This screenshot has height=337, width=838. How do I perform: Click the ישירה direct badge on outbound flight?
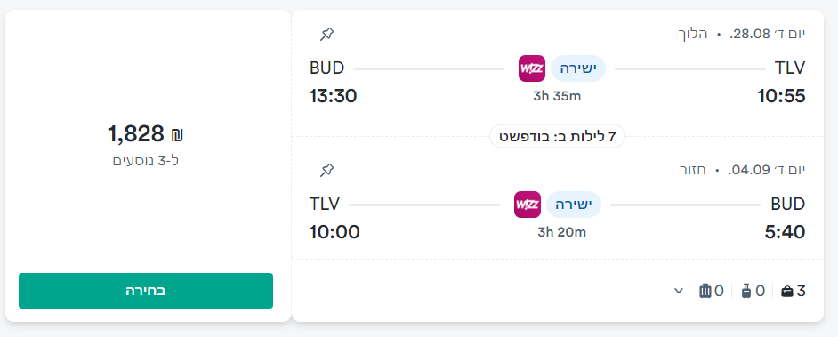[x=577, y=68]
